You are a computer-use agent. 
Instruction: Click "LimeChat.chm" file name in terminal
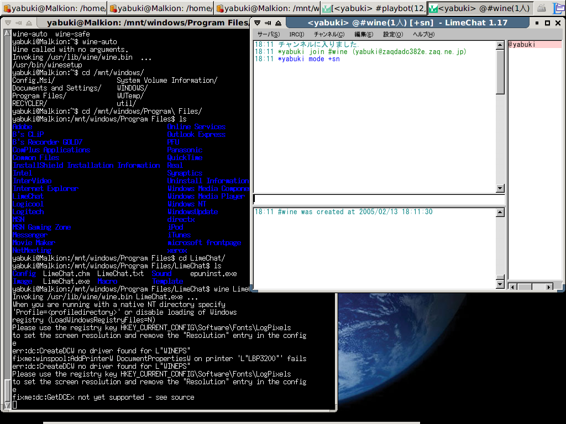pos(66,274)
